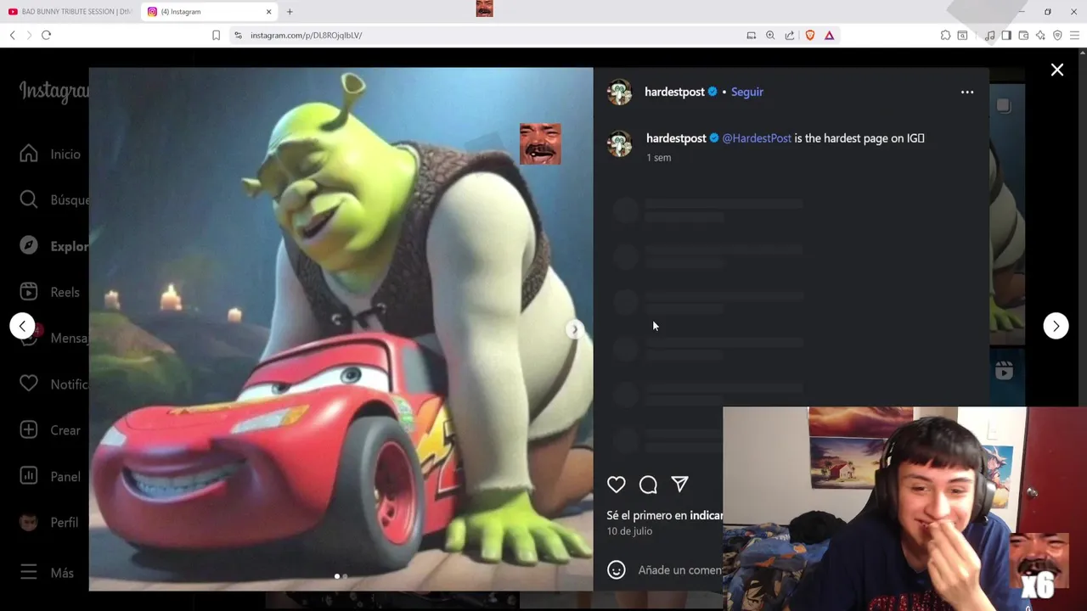
Task: Open the Búsqueda search icon in sidebar
Action: (29, 199)
